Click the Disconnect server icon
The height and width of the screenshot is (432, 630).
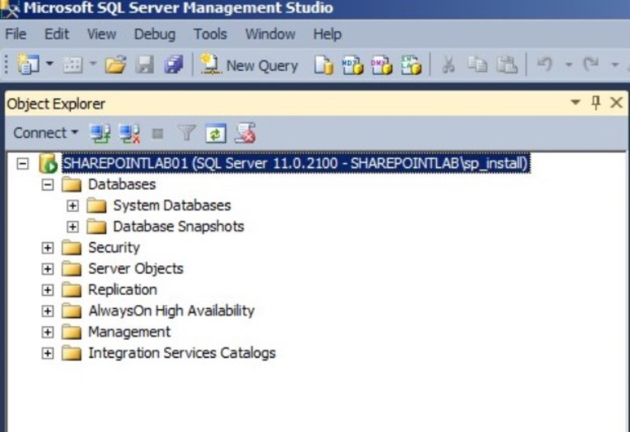(129, 133)
